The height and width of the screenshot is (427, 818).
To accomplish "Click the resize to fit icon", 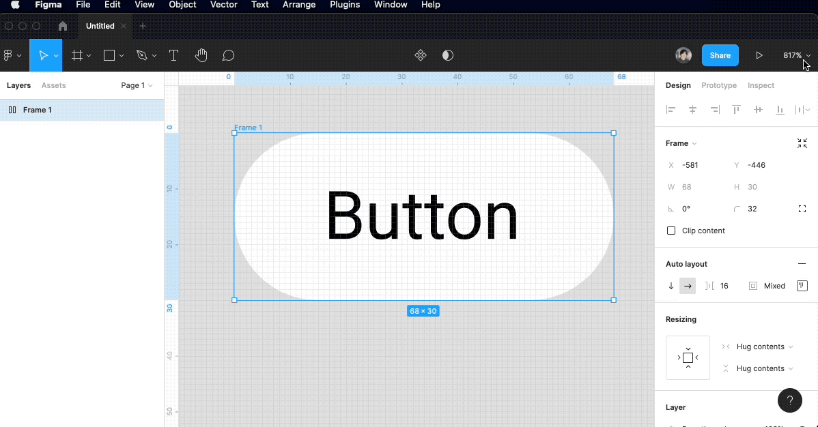I will [802, 143].
